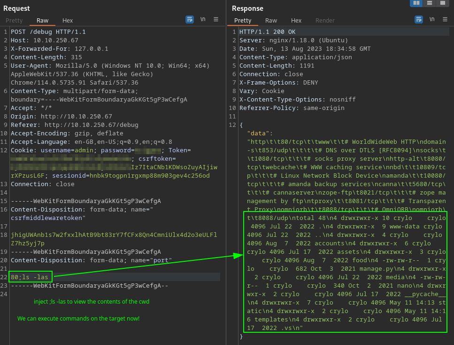
Task: Switch to top-bottom split layout
Action: pos(430,3)
